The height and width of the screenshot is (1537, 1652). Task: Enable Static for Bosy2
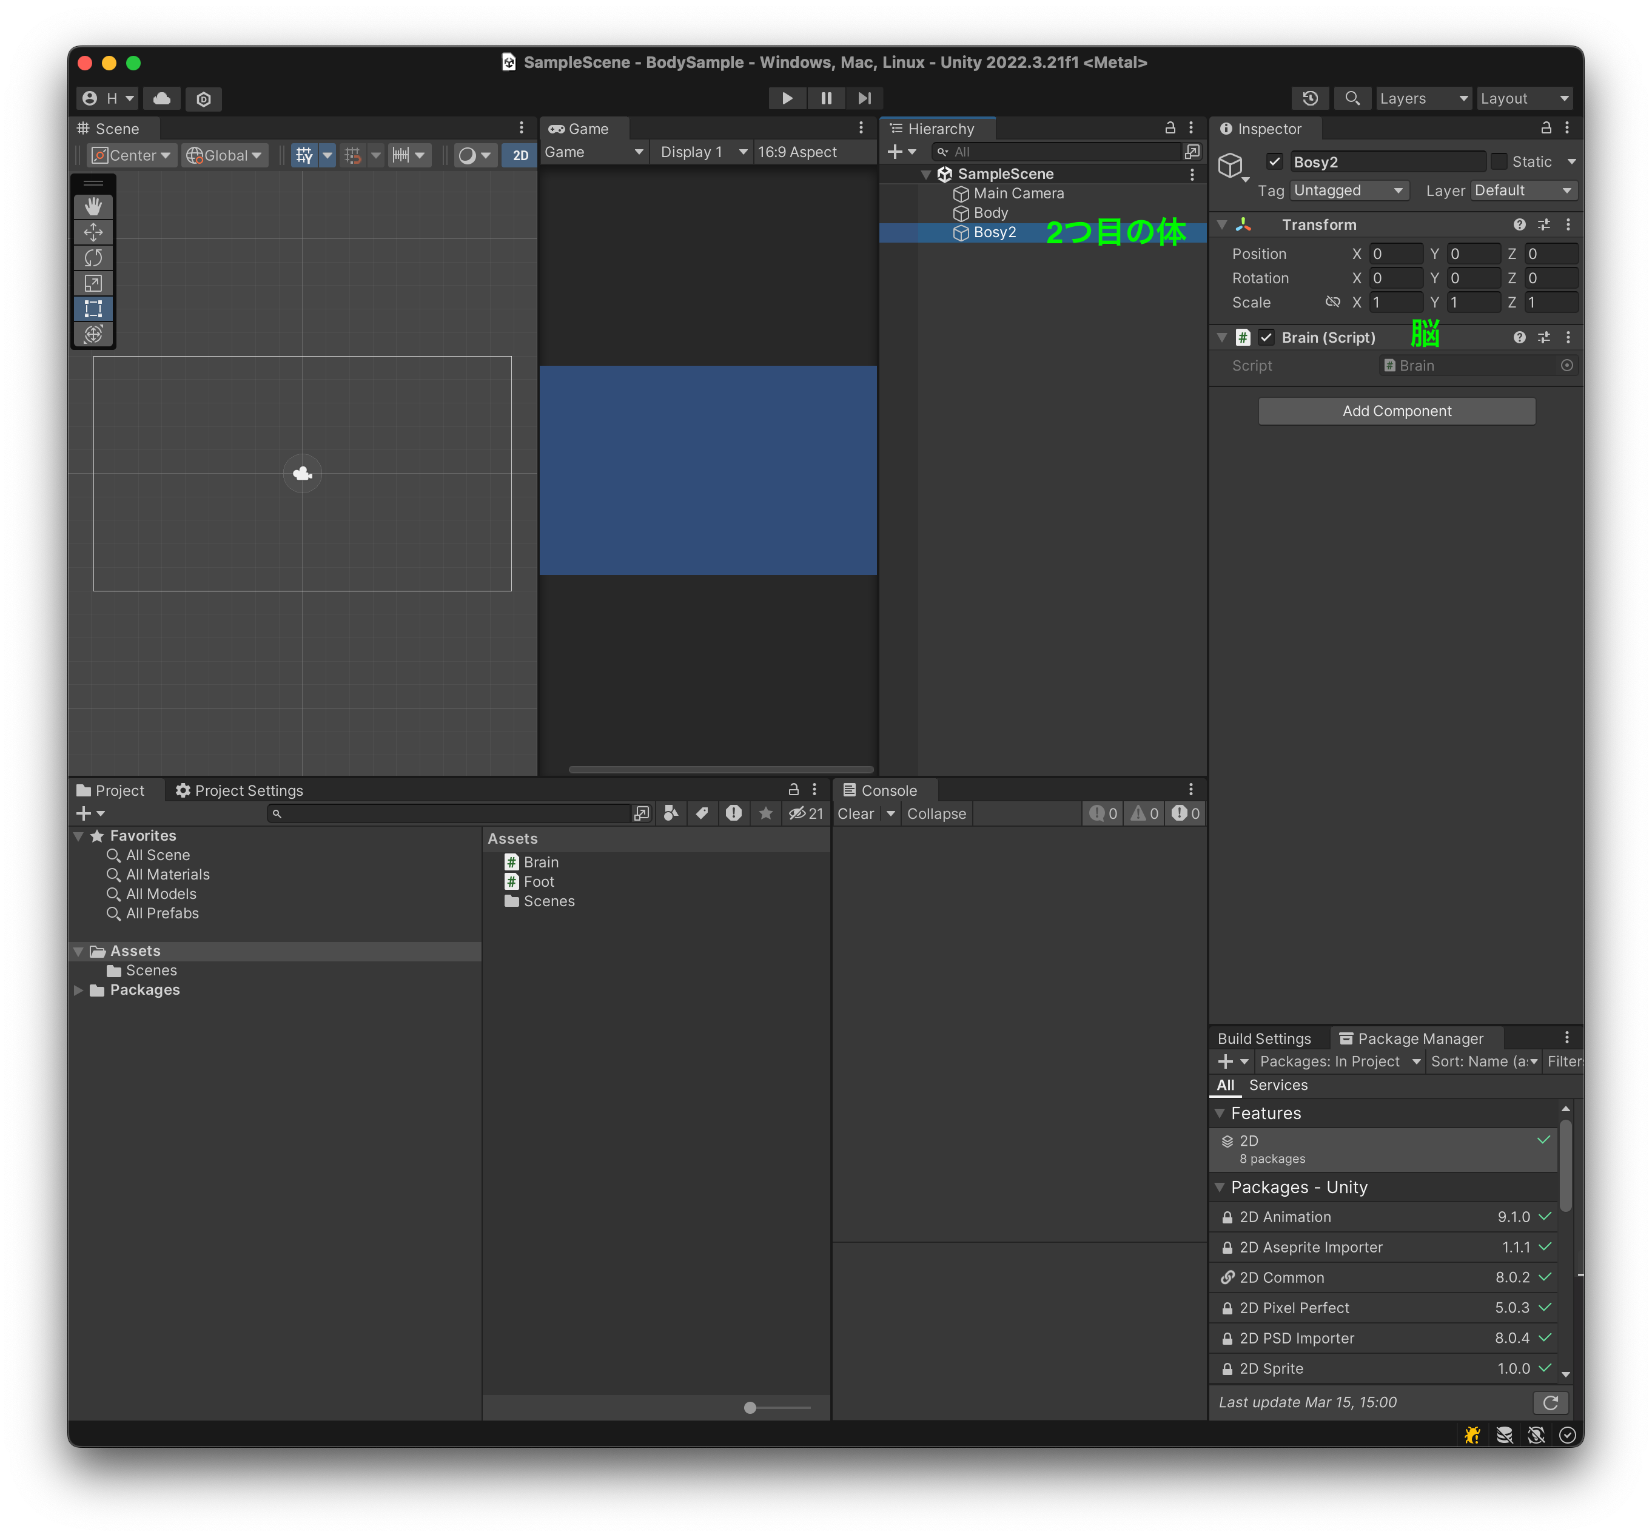[1500, 161]
